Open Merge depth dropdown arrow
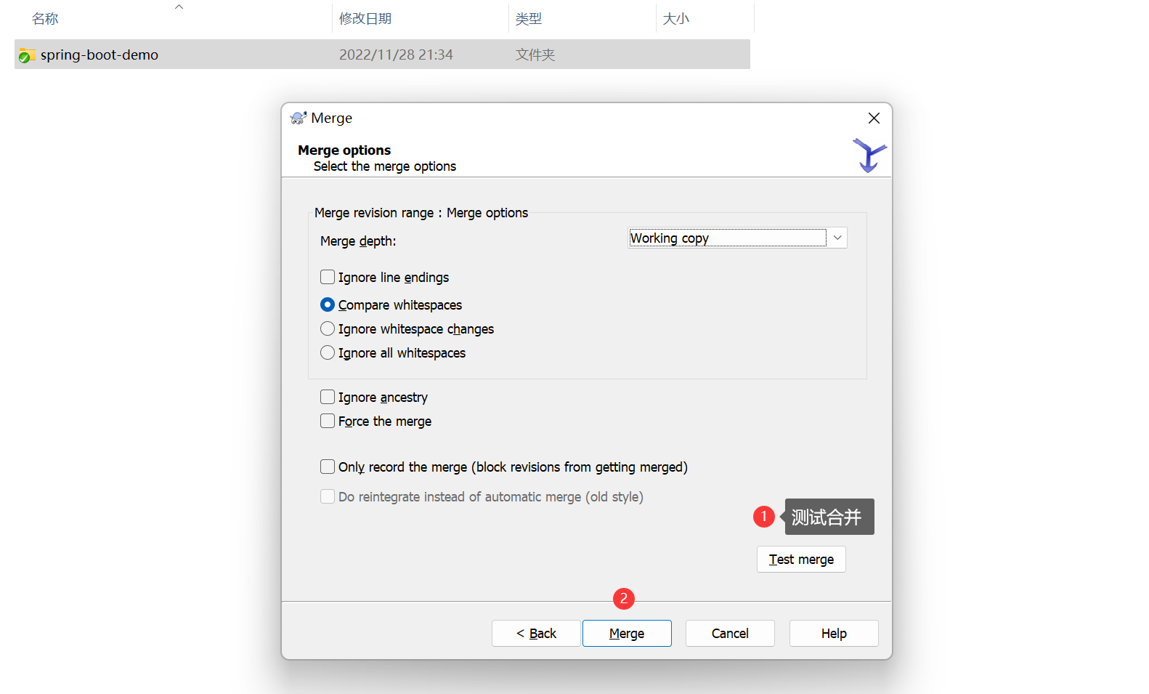This screenshot has width=1149, height=694. tap(837, 238)
